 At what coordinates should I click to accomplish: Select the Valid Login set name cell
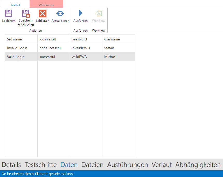pos(16,57)
